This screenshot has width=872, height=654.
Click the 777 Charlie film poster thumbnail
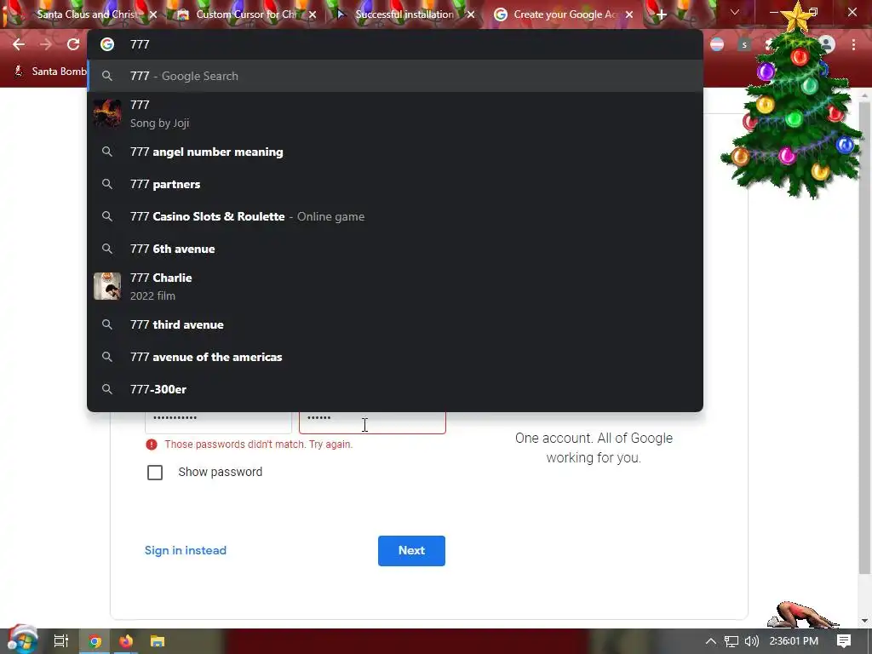(x=106, y=286)
